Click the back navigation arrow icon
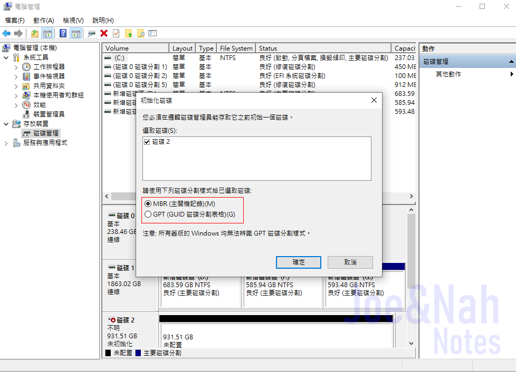 coord(6,33)
